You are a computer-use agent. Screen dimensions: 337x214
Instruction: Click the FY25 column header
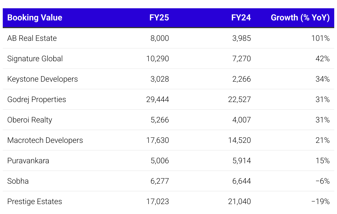point(159,18)
